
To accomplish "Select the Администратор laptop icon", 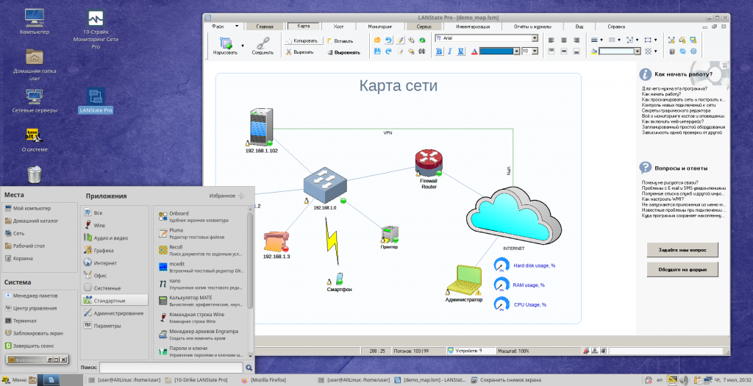I will point(465,279).
